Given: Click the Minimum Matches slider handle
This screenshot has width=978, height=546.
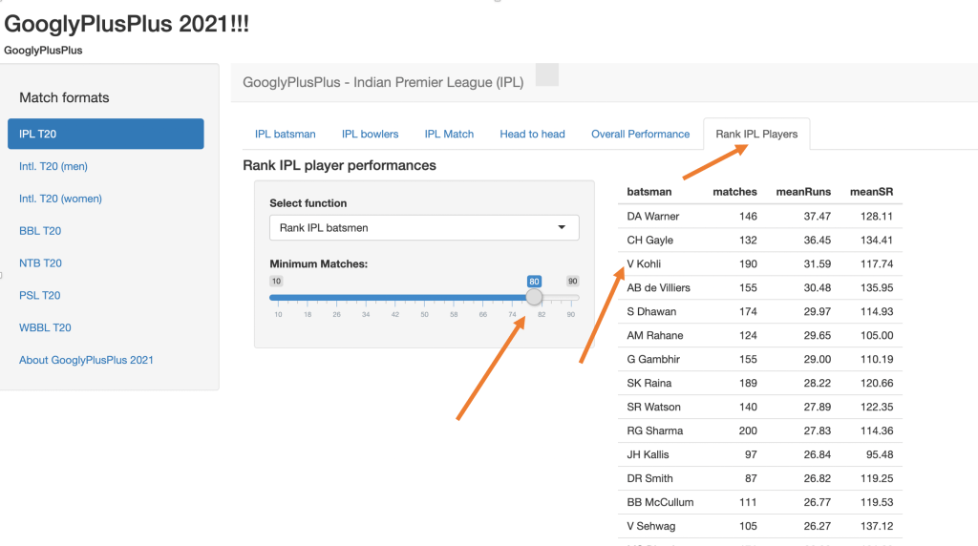Looking at the screenshot, I should coord(535,297).
